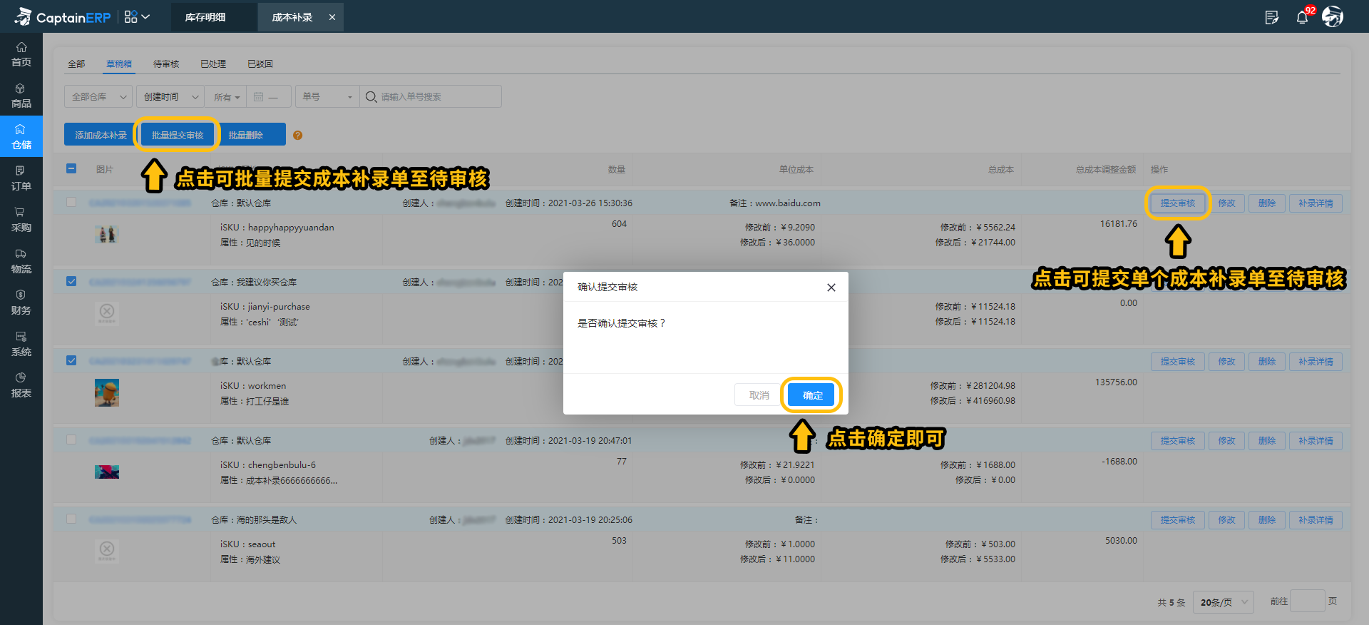Click the workmen product thumbnail
The height and width of the screenshot is (625, 1369).
(x=107, y=392)
